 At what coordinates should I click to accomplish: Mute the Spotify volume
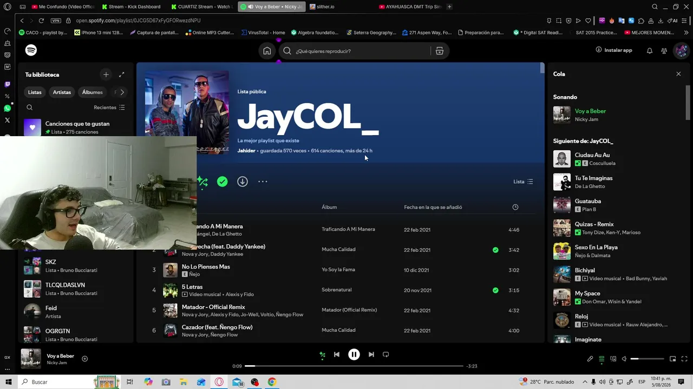coord(624,359)
